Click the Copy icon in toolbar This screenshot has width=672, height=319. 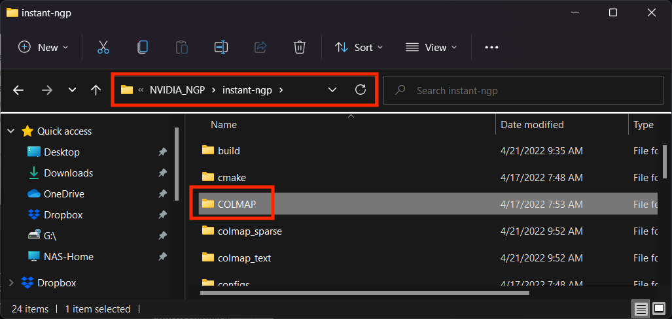[x=142, y=47]
